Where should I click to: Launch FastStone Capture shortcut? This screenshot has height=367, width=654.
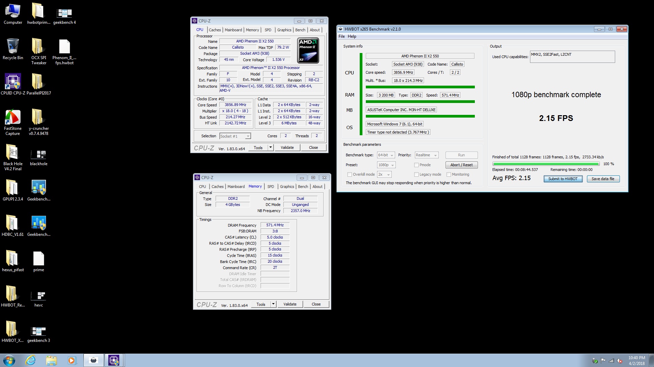(13, 122)
